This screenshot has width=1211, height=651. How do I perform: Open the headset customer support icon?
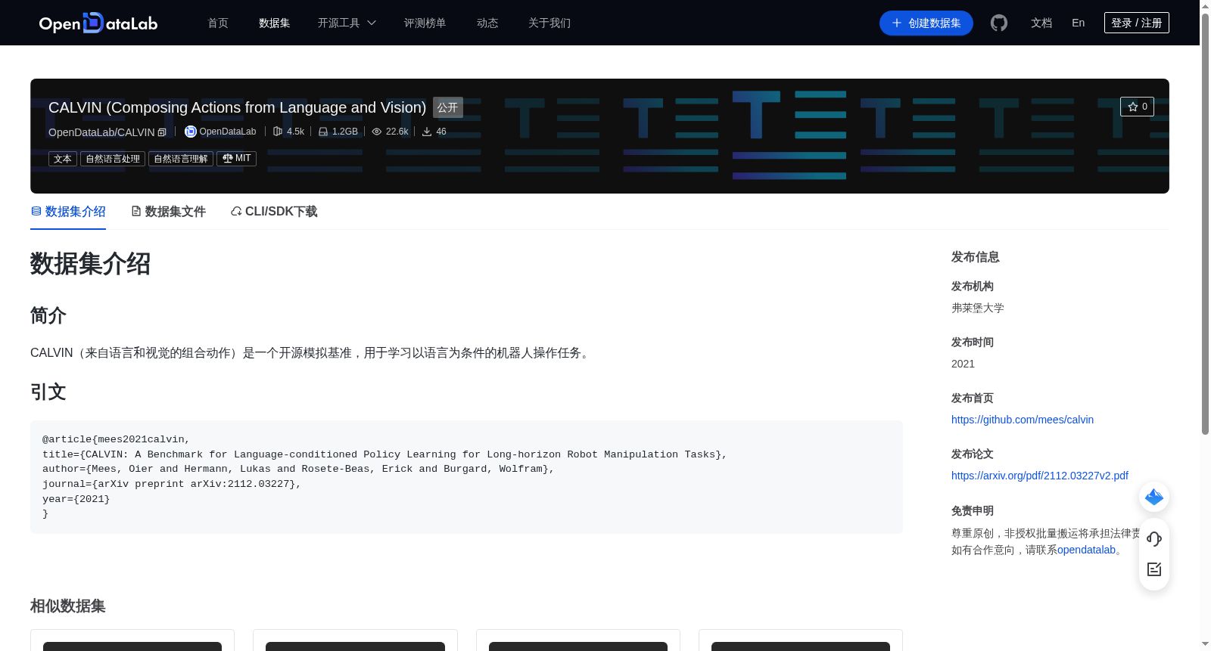1154,539
